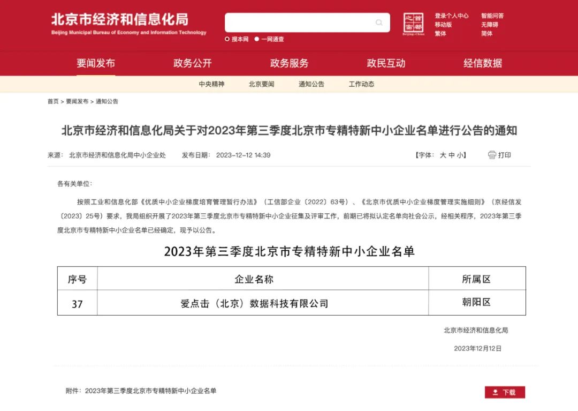578x411 pixels.
Task: Switch to the 中央精神 sub-tab
Action: [x=211, y=84]
